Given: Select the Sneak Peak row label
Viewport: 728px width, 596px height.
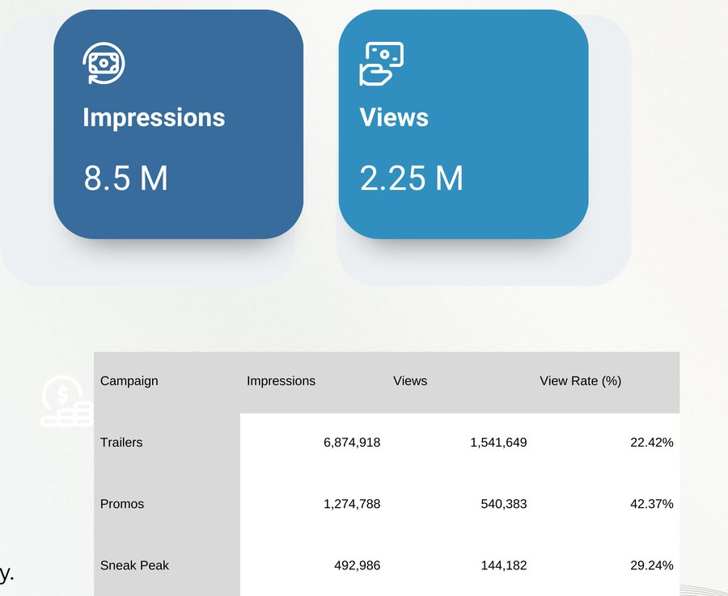Looking at the screenshot, I should click(134, 565).
